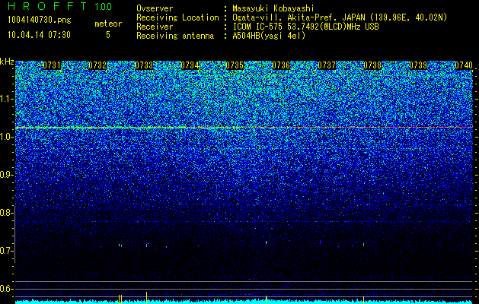Click the 0734 time label
Screen dimensions: 479x304
[190, 65]
